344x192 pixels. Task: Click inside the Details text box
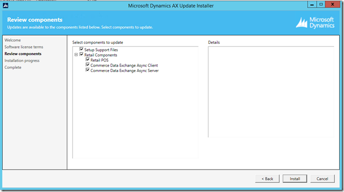click(271, 92)
